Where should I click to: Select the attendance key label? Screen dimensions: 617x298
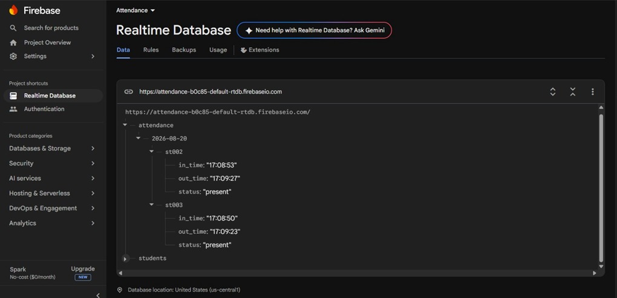(156, 125)
